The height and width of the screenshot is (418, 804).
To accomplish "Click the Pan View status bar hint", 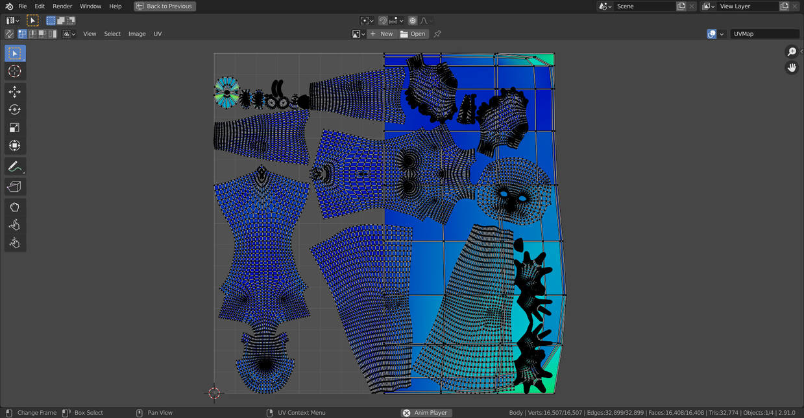I will click(x=160, y=413).
